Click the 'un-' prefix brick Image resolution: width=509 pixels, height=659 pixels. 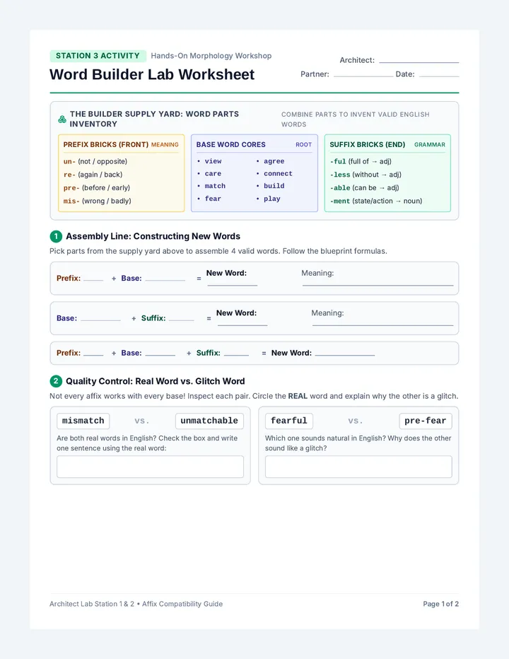pos(95,161)
